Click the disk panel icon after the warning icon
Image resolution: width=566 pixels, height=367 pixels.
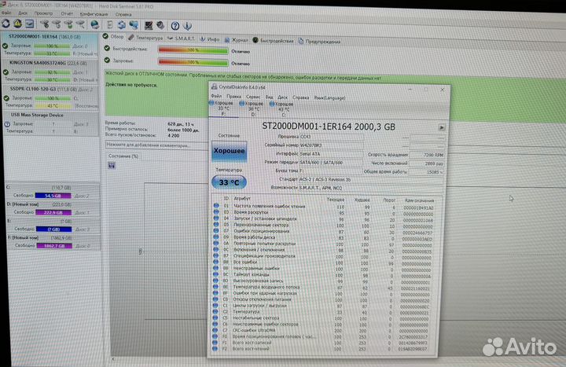click(30, 24)
